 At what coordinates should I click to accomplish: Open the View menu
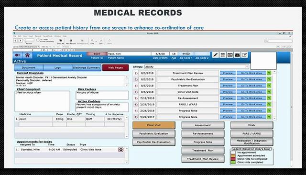25,36
